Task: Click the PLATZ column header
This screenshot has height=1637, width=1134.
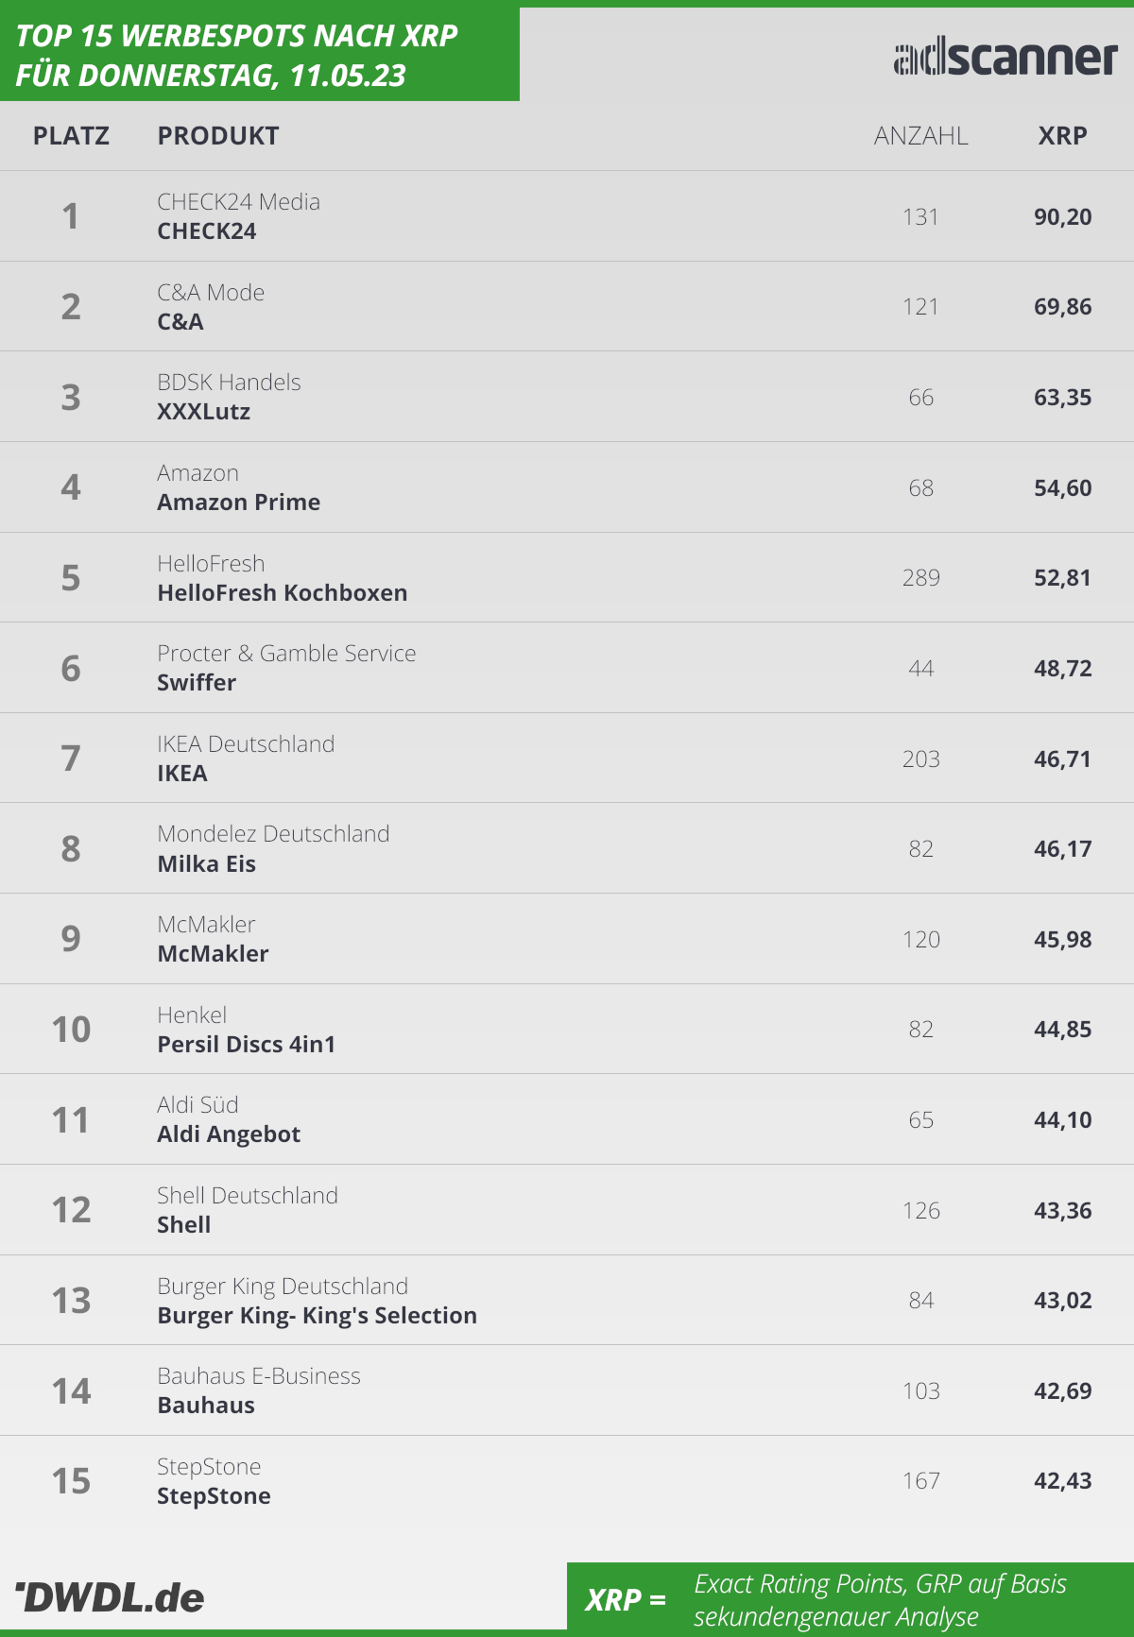Action: pyautogui.click(x=71, y=136)
